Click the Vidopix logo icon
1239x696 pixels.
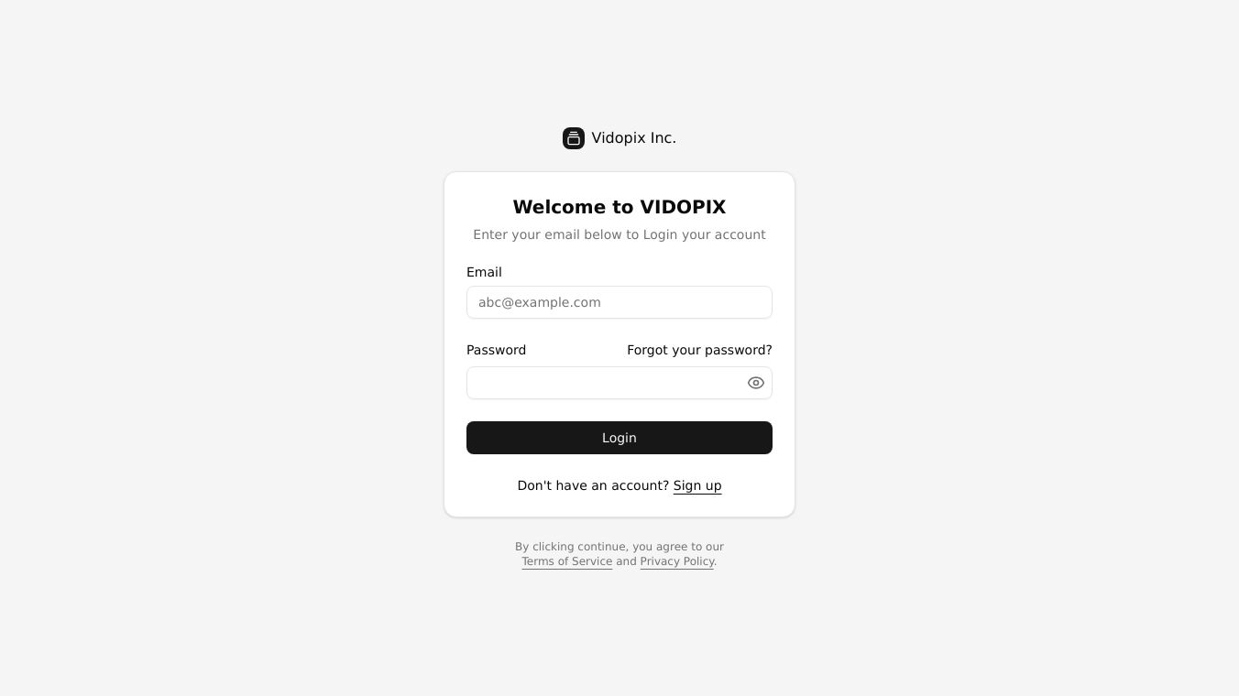coord(574,138)
